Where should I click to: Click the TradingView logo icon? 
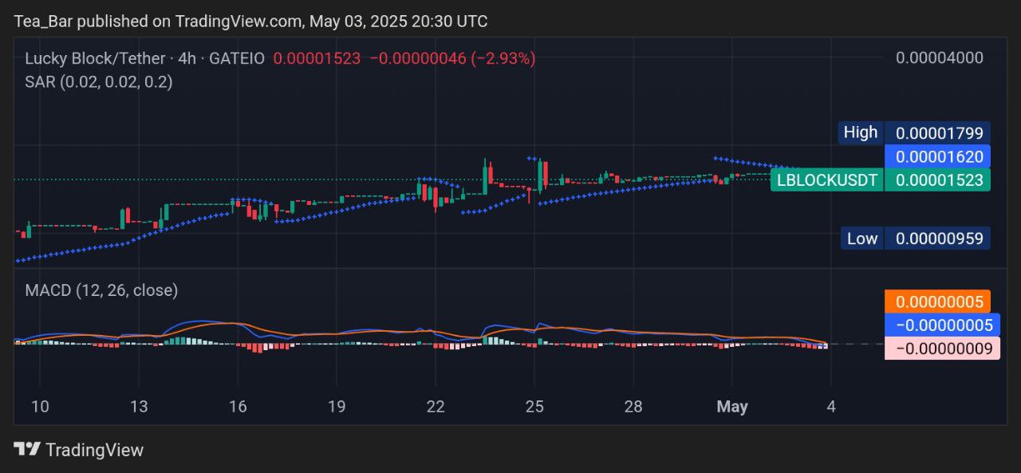tap(27, 449)
